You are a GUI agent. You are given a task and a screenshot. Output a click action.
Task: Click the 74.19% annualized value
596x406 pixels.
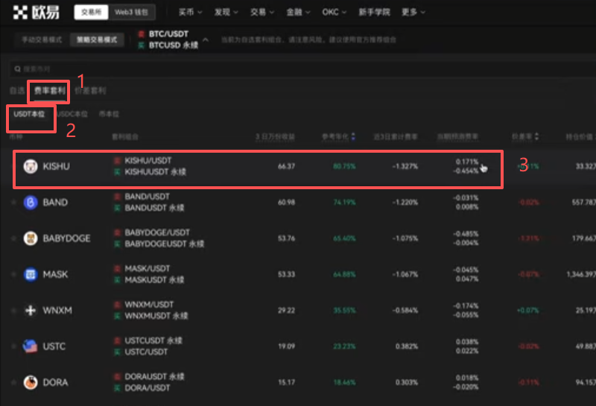(x=344, y=202)
